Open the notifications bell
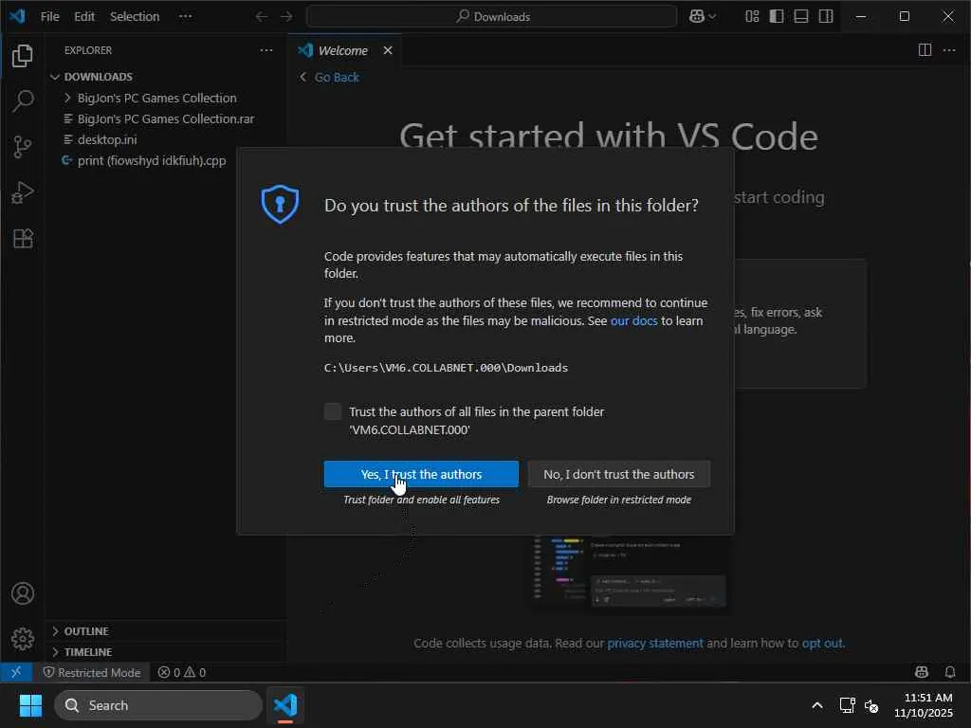This screenshot has height=728, width=971. click(x=949, y=672)
